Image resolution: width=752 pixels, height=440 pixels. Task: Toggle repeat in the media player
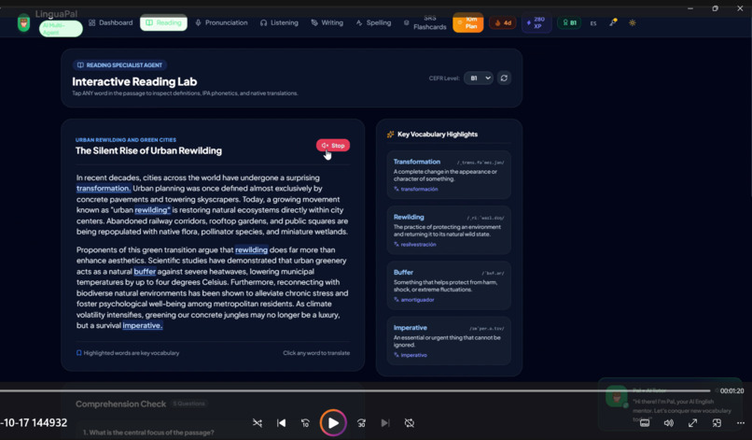coord(409,422)
